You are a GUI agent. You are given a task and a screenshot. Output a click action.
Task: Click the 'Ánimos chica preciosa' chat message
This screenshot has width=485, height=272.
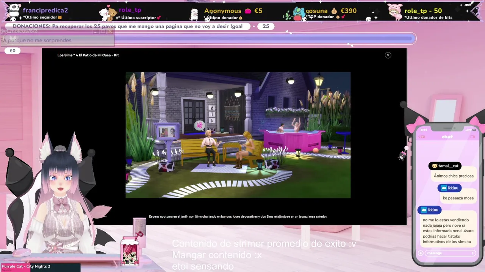454,176
